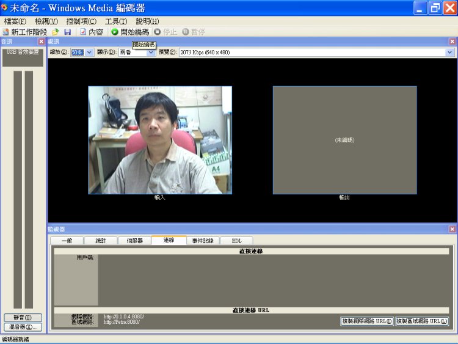Start encoding with the green 開始編碼 button

[x=129, y=32]
